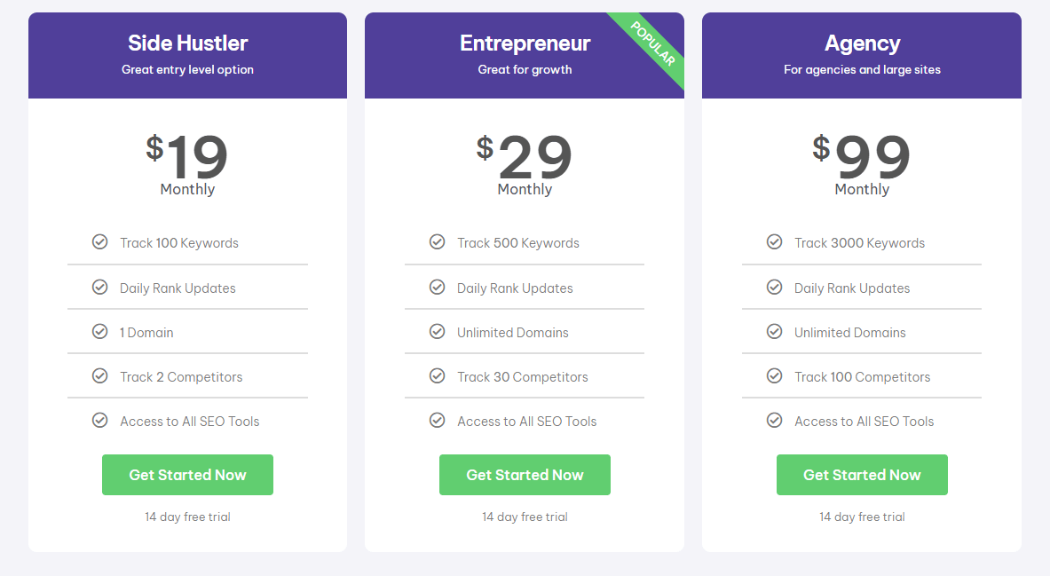Choose Get Started Now for Agency plan
The image size is (1050, 576).
click(x=862, y=475)
